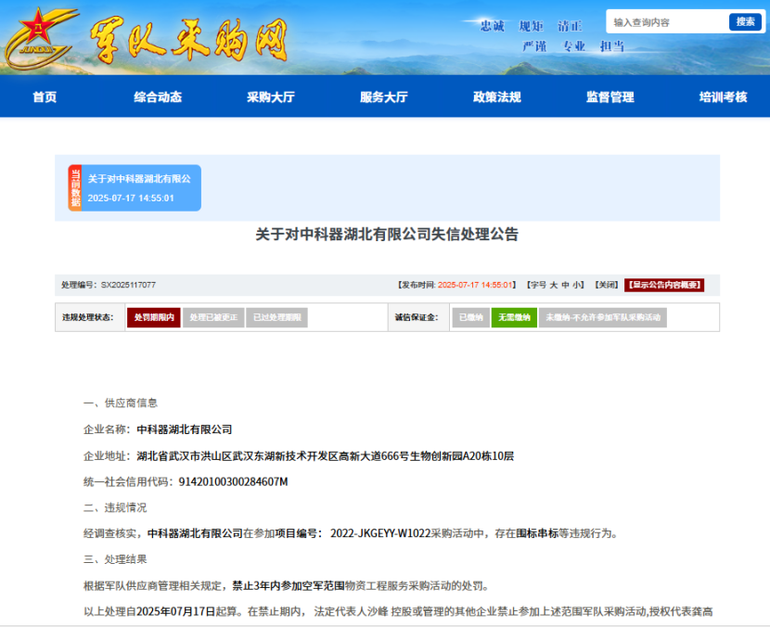This screenshot has height=627, width=770.
Task: Click the heading 三、处理结果
Action: (x=115, y=559)
